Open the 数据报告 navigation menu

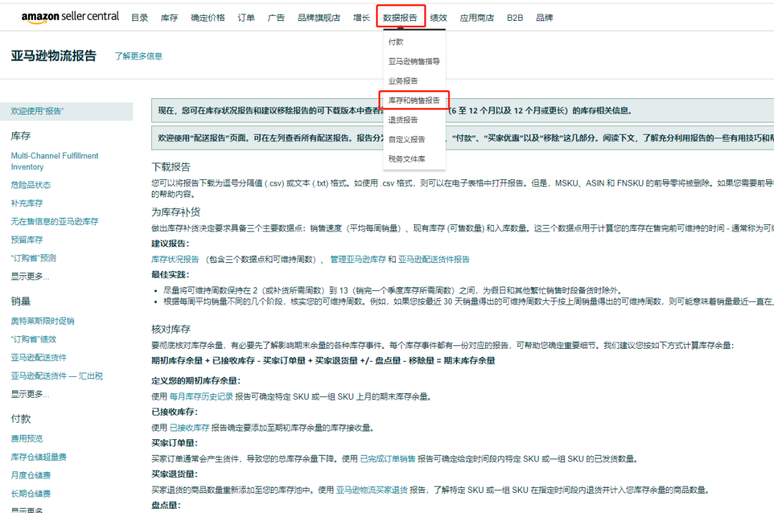[x=400, y=16]
